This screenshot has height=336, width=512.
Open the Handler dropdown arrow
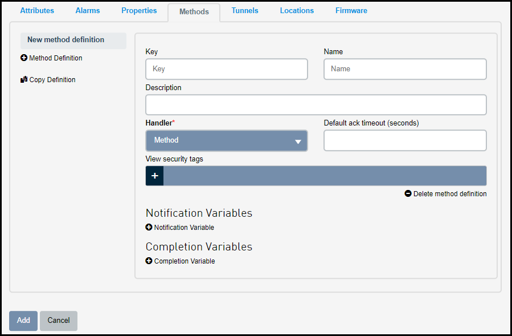[298, 141]
